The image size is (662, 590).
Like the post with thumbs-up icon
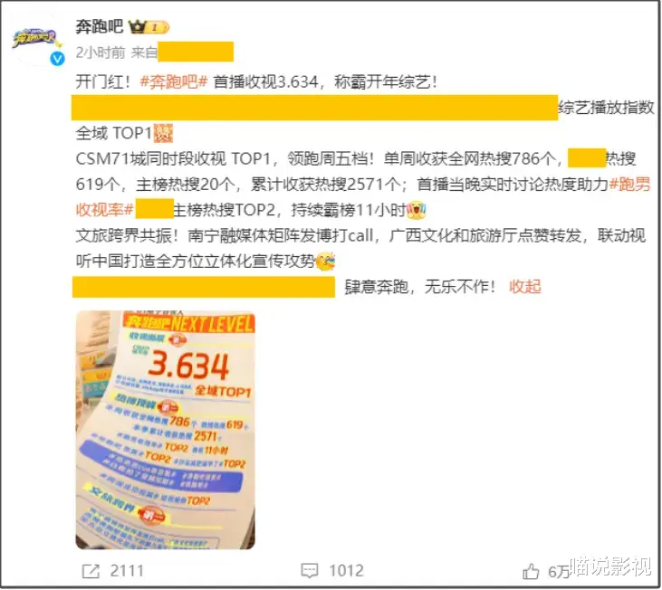[531, 571]
